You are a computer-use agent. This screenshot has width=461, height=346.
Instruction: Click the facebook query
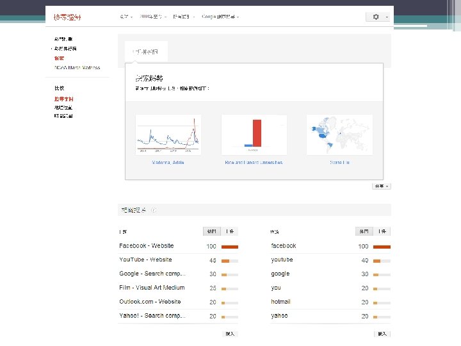(284, 245)
